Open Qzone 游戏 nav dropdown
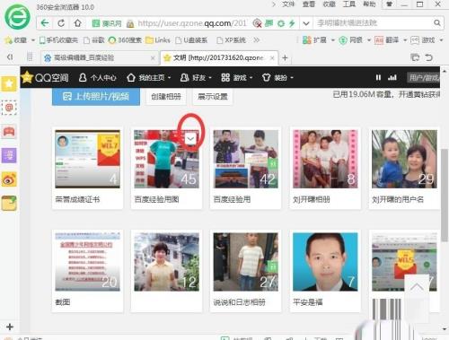 tap(237, 78)
